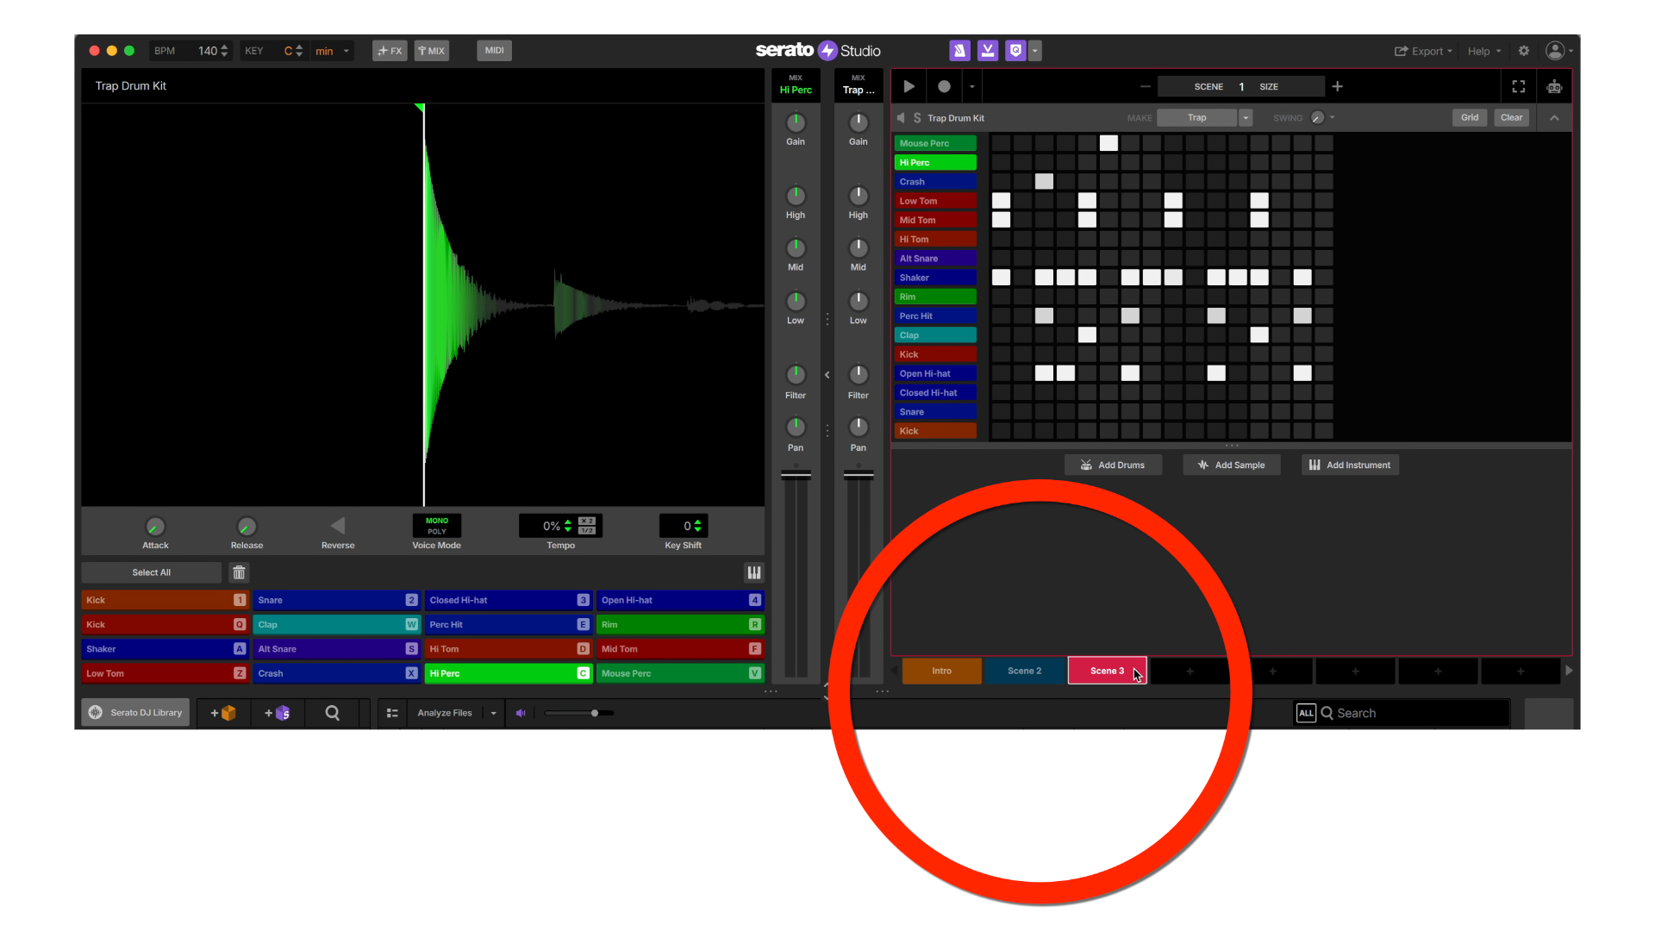This screenshot has width=1655, height=931.
Task: Mute the Trap Drum Kit deck speaker
Action: tap(901, 118)
